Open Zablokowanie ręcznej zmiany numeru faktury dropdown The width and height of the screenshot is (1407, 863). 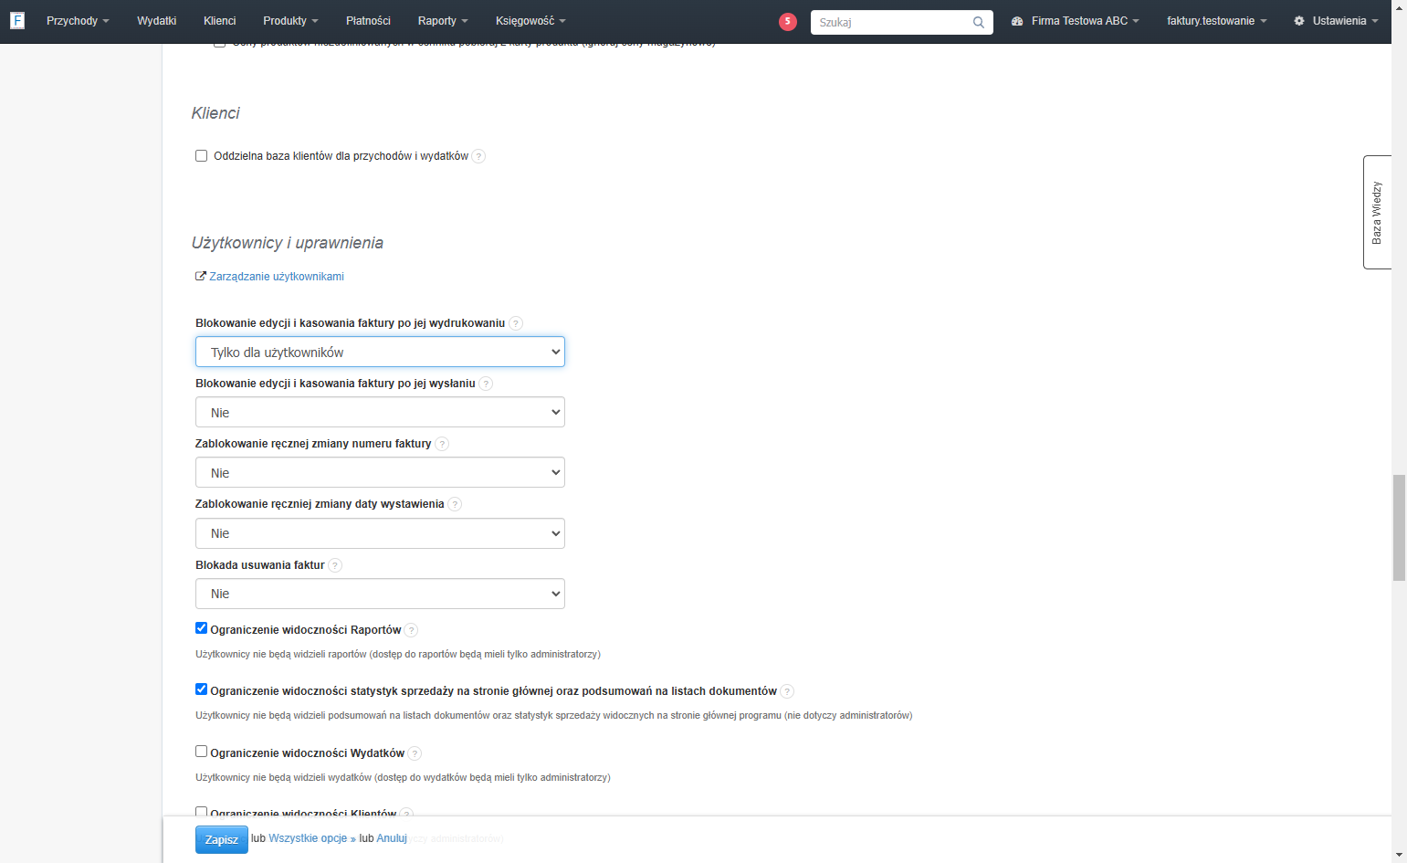[x=380, y=472]
